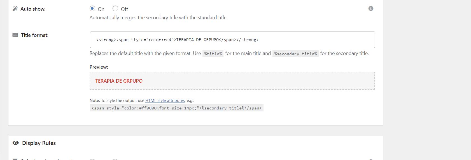Click the Auto show label text
This screenshot has height=160, width=471.
click(33, 9)
